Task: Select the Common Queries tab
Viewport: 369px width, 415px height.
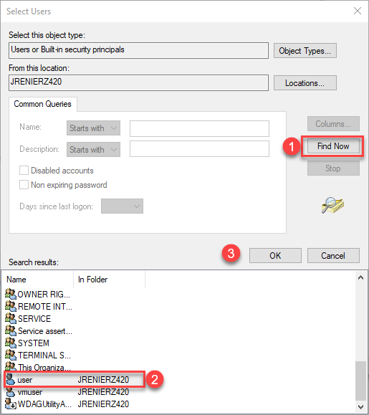Action: pos(42,104)
